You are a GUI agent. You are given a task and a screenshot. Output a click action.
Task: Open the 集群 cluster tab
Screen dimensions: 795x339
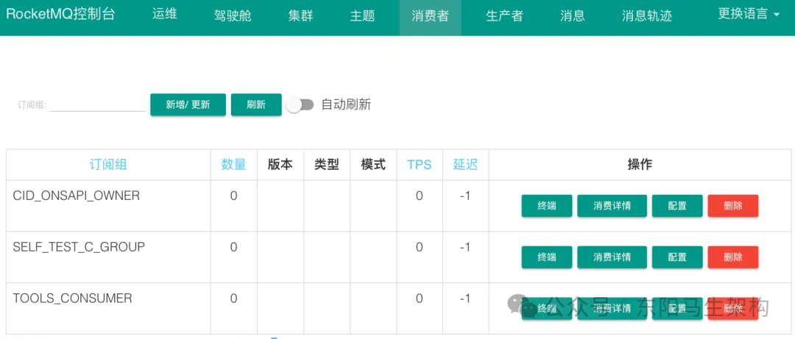tap(300, 15)
